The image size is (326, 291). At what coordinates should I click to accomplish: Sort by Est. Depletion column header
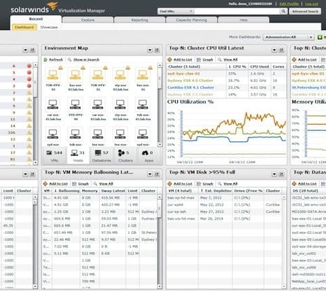216,191
